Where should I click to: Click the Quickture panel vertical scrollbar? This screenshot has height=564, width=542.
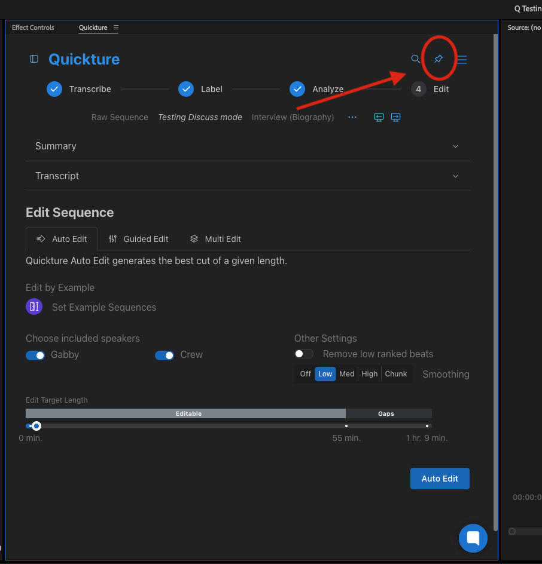click(x=495, y=283)
